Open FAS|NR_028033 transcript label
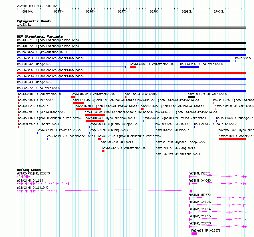Image resolution: width=254 pixels, height=237 pixels. (x=199, y=223)
